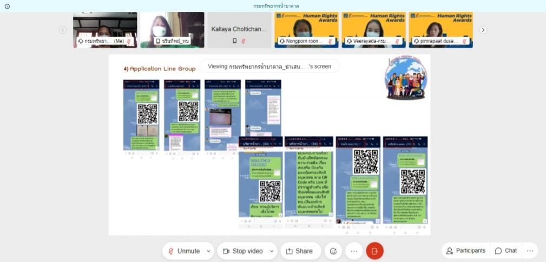Click muted mic icon on (Me) thumbnail
The width and height of the screenshot is (546, 262).
(128, 41)
